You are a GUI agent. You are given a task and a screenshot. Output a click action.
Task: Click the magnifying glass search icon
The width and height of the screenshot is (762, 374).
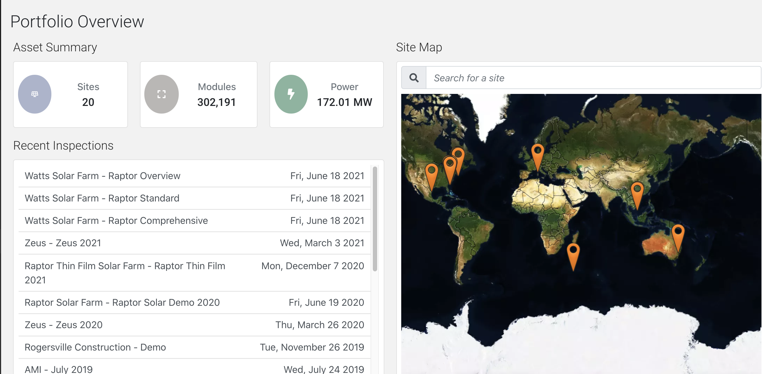pos(414,78)
